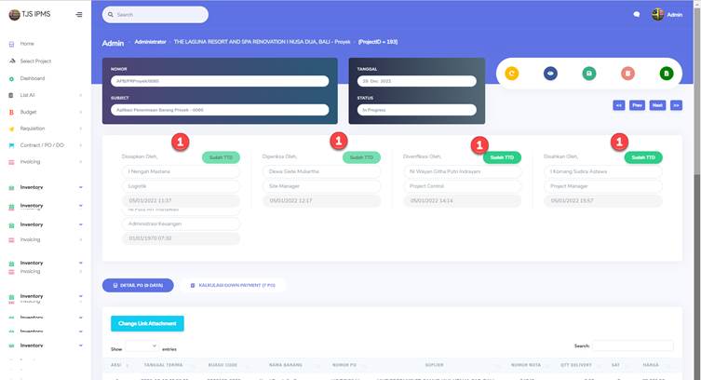The image size is (701, 380).
Task: Open Dashboard from the sidebar
Action: pyautogui.click(x=33, y=78)
